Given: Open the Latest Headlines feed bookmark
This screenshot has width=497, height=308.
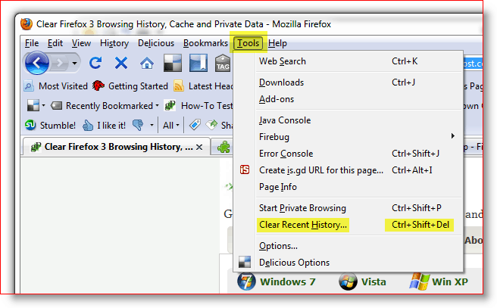Looking at the screenshot, I should pyautogui.click(x=203, y=86).
